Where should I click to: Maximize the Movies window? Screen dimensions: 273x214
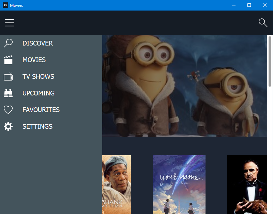coord(249,5)
